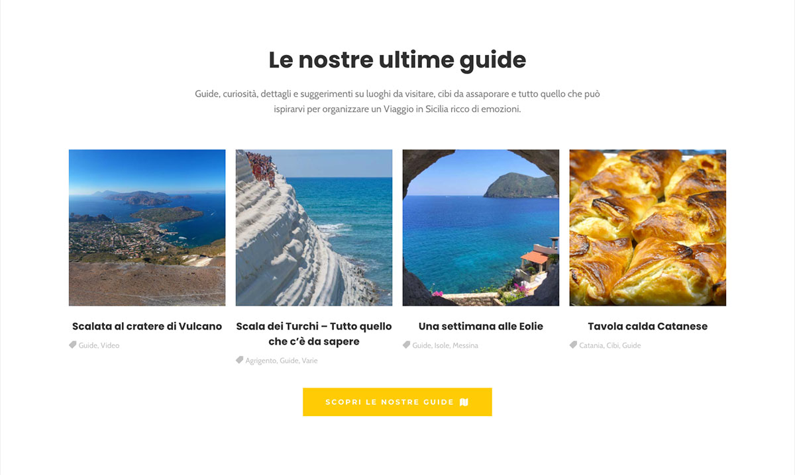The height and width of the screenshot is (475, 795).
Task: Open the golden pastries food image
Action: [x=648, y=228]
